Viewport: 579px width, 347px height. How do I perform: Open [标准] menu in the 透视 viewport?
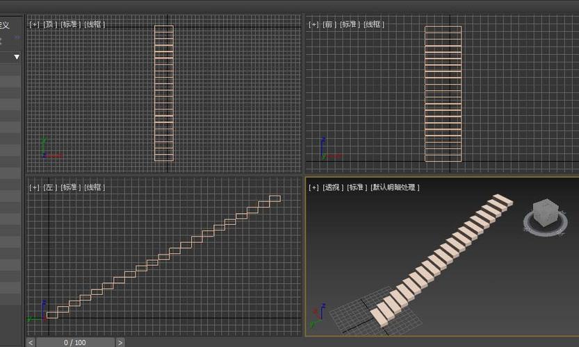[357, 187]
